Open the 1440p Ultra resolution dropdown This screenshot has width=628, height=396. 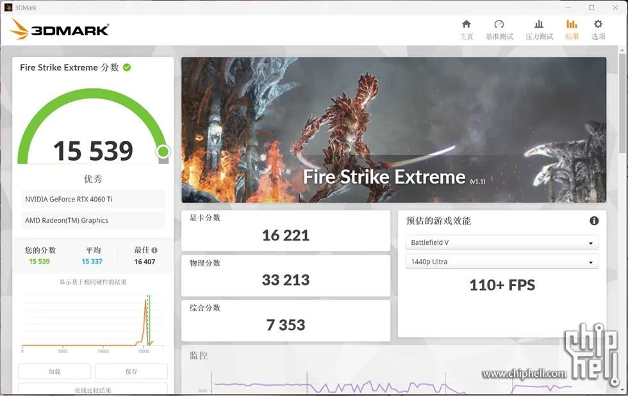pos(502,262)
